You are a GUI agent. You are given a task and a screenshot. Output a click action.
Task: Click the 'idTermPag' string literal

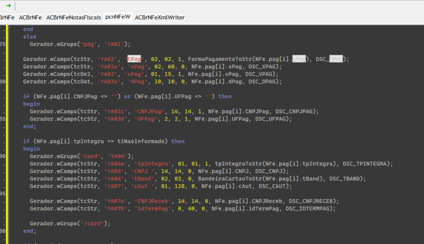[x=153, y=208]
